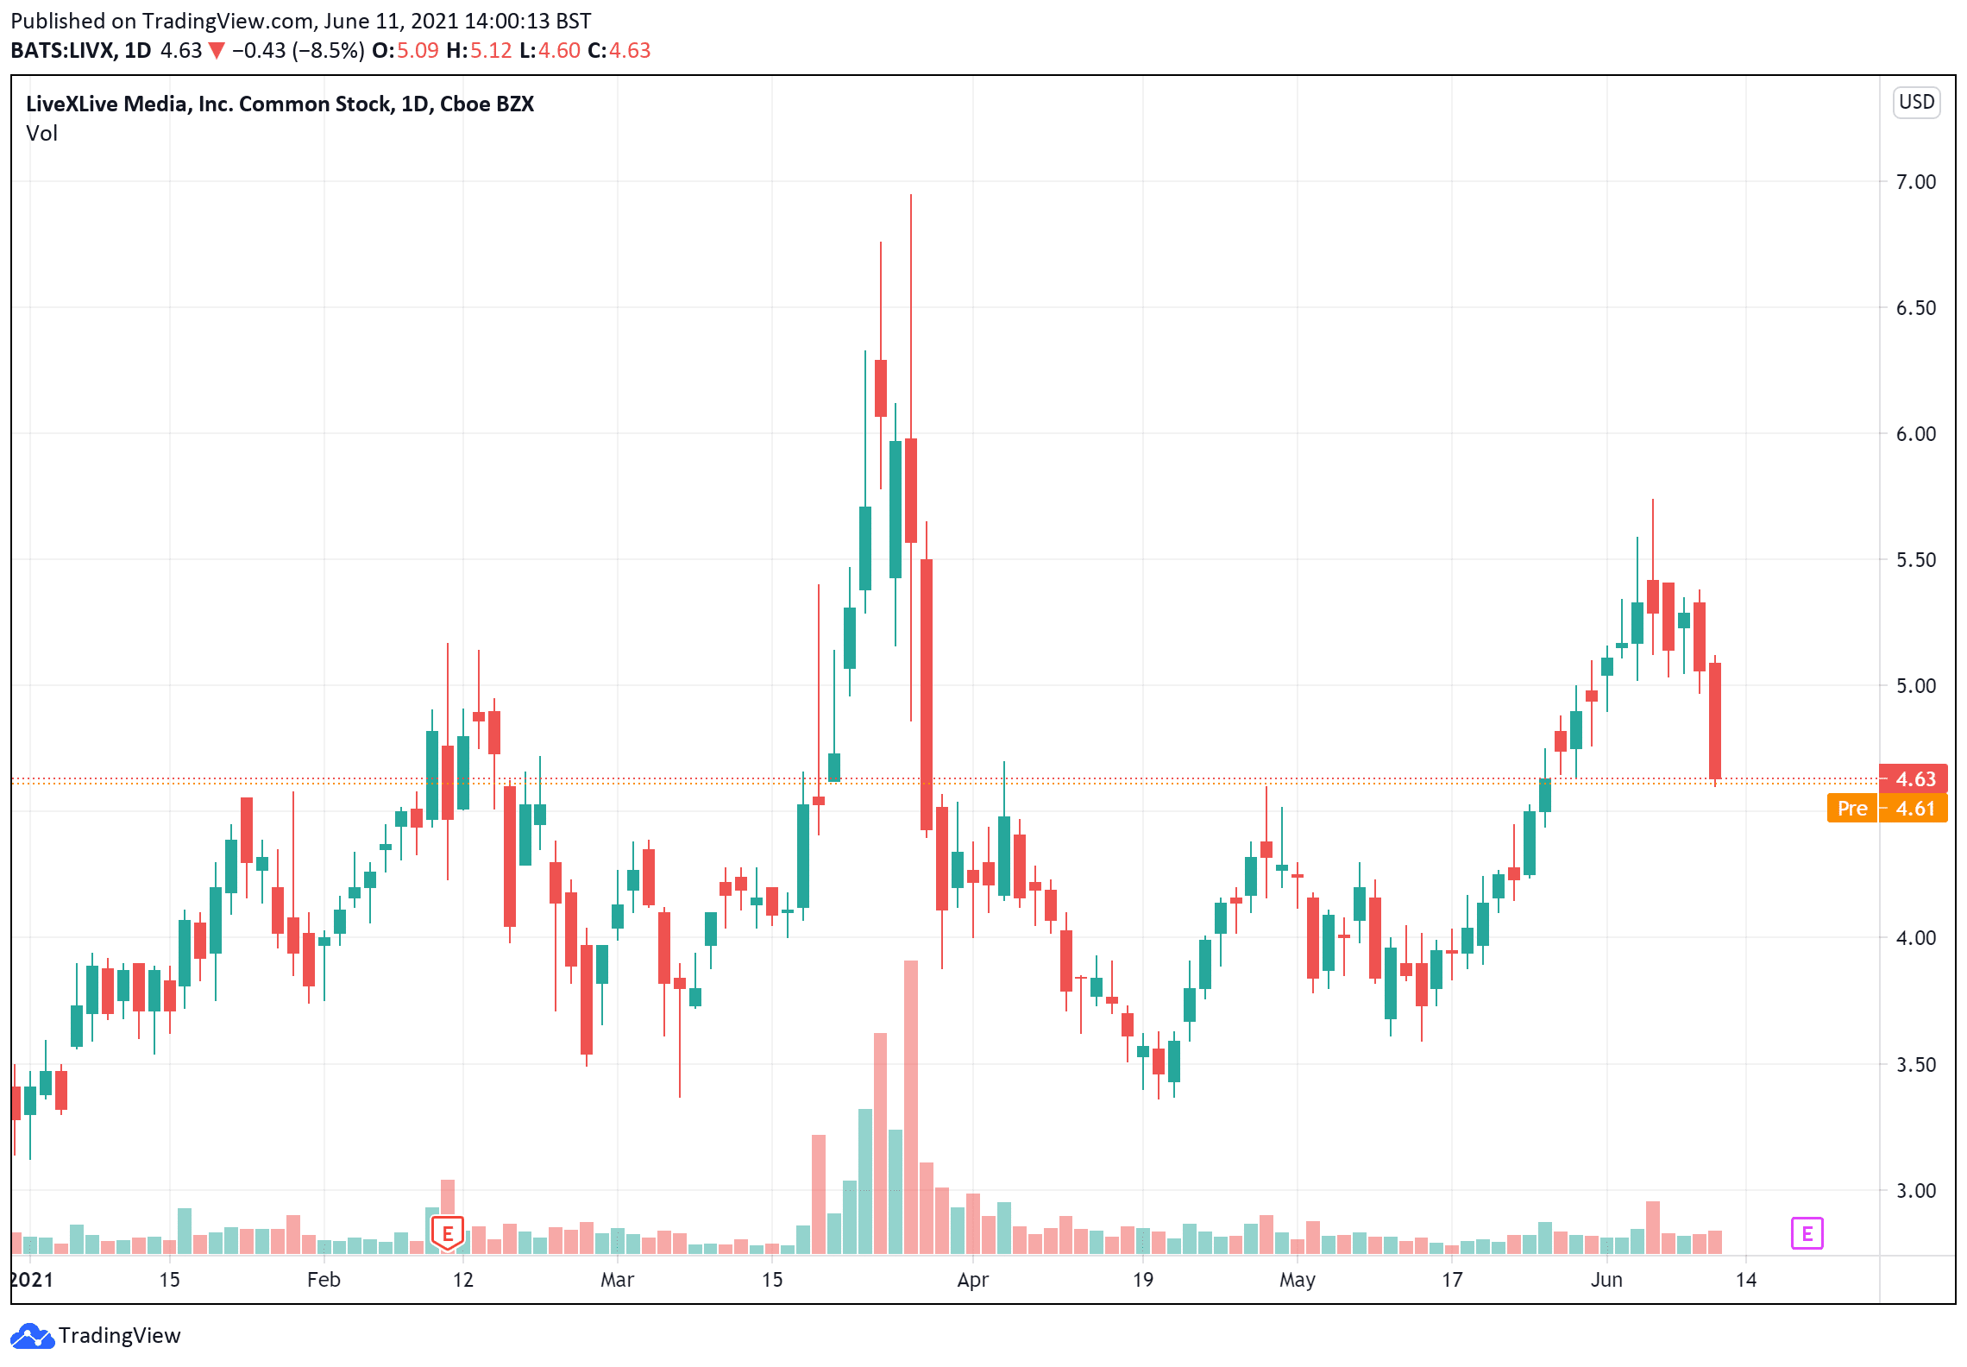Click the Jun date axis label
Screen dimensions: 1967x1367
[x=1606, y=1280]
